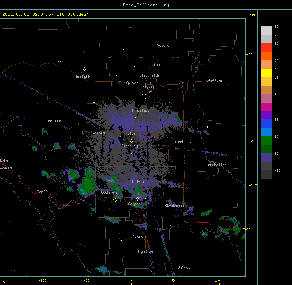
Task: Select the Drumheller label
Action: (x=216, y=165)
